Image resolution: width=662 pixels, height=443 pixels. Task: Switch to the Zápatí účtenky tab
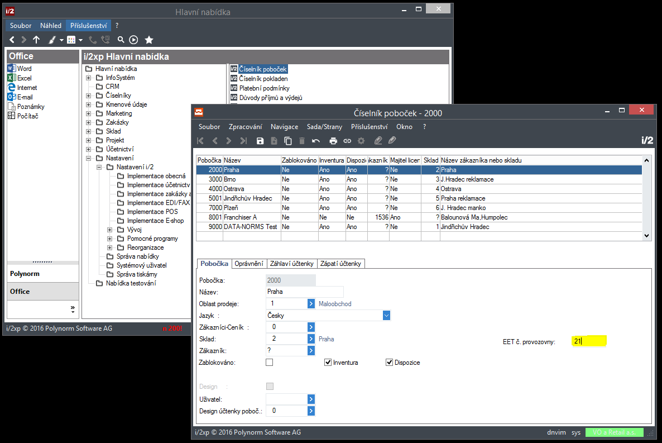click(x=340, y=264)
